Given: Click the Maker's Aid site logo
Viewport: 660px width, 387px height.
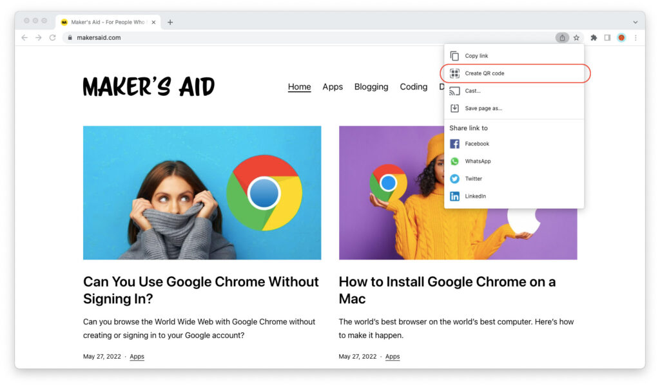Looking at the screenshot, I should click(x=149, y=87).
